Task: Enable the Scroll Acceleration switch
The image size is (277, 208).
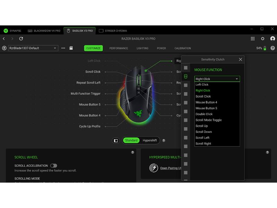Action: coord(54,166)
